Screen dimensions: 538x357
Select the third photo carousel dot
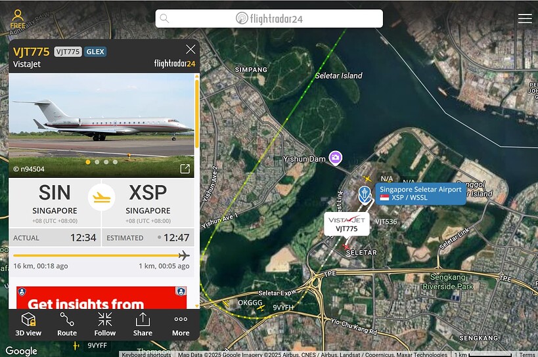106,162
